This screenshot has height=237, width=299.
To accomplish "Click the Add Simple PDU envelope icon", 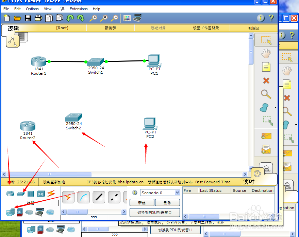I will coord(266,136).
